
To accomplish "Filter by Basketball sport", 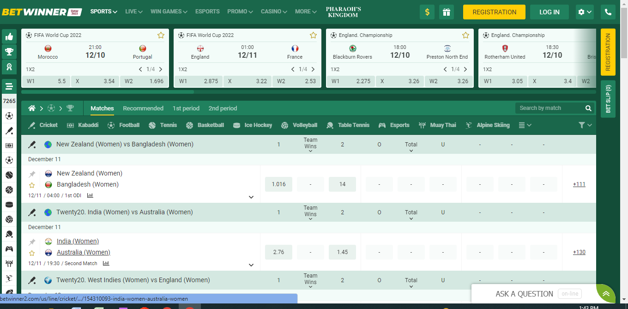I will pyautogui.click(x=205, y=125).
